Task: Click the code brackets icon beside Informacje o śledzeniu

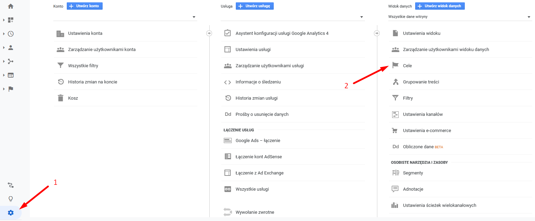Action: 228,82
